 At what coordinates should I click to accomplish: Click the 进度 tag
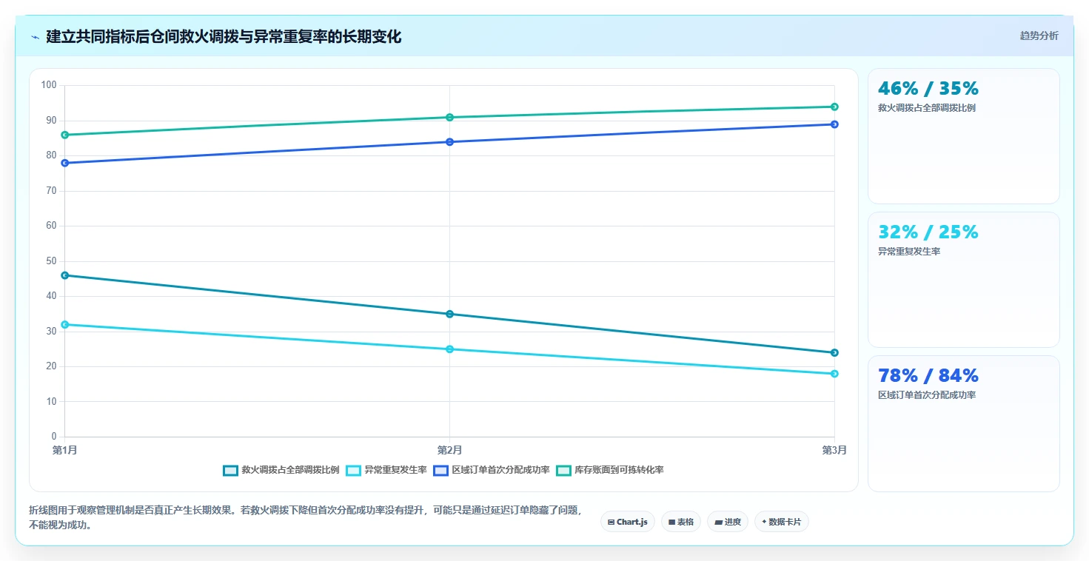pos(728,522)
